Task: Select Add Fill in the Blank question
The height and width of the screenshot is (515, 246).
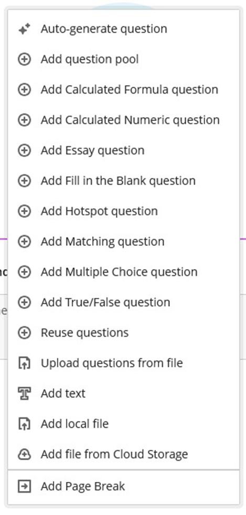Action: [x=124, y=181]
